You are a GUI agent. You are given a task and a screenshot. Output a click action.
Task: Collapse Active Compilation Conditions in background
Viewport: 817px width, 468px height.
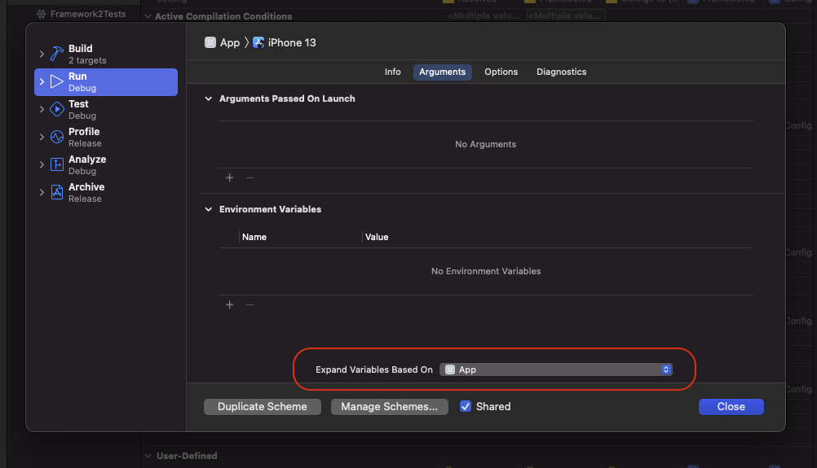(148, 16)
